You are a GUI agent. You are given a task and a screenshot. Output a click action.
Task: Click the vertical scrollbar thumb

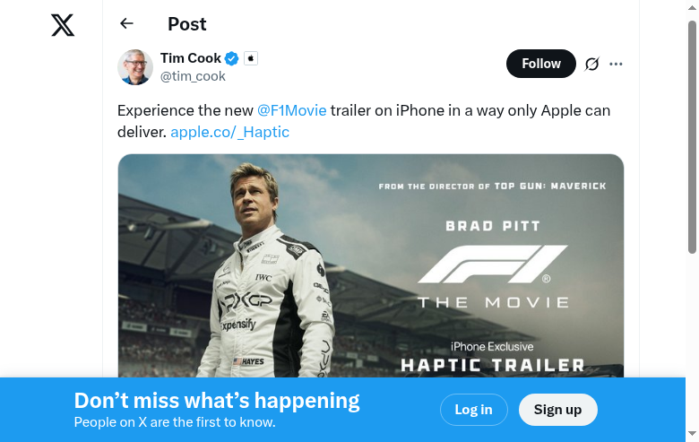click(692, 134)
